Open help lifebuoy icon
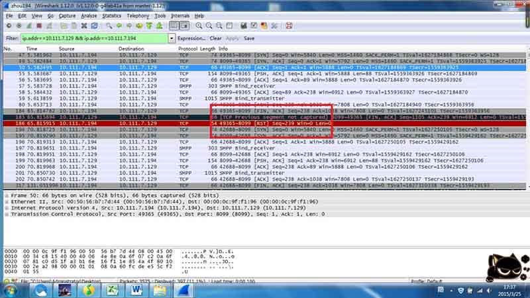The image size is (530, 298). click(x=289, y=26)
